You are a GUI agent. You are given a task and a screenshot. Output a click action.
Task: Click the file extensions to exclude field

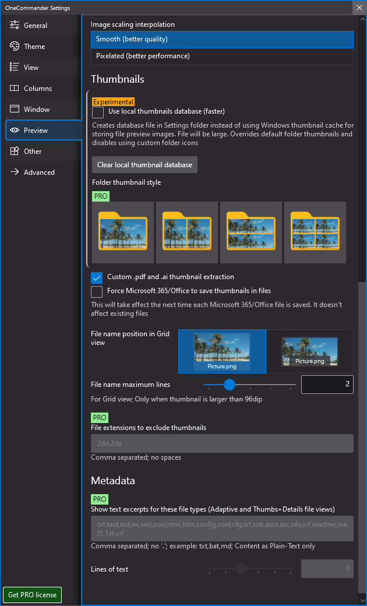222,443
